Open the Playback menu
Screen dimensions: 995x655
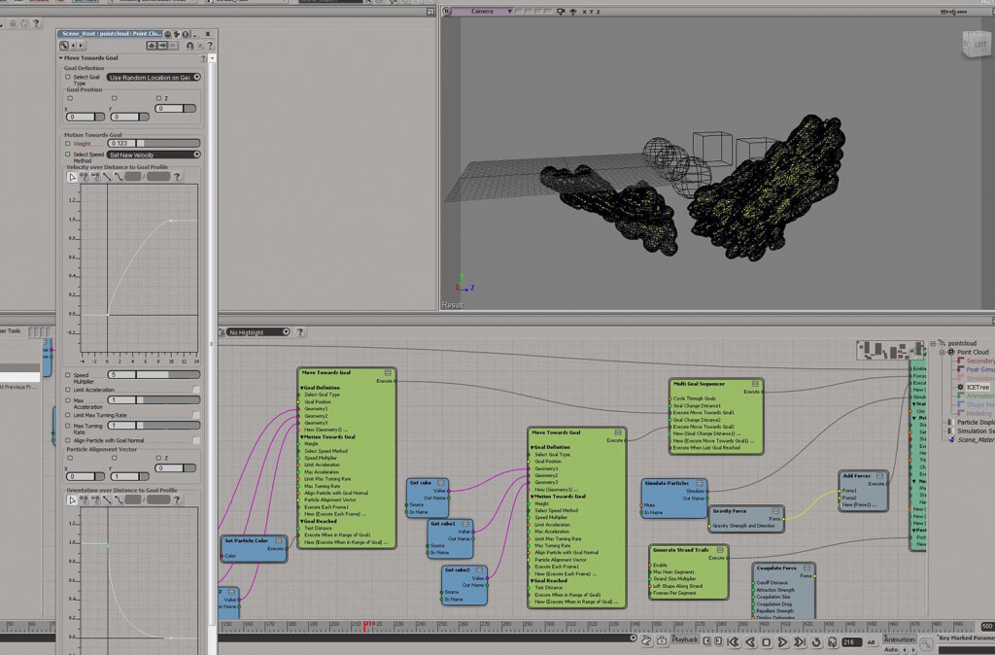click(685, 640)
